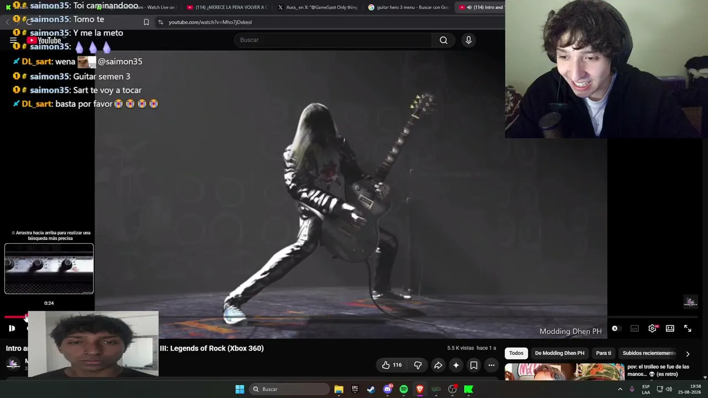Seek the video using the red progress bar
The width and height of the screenshot is (708, 398).
15,317
